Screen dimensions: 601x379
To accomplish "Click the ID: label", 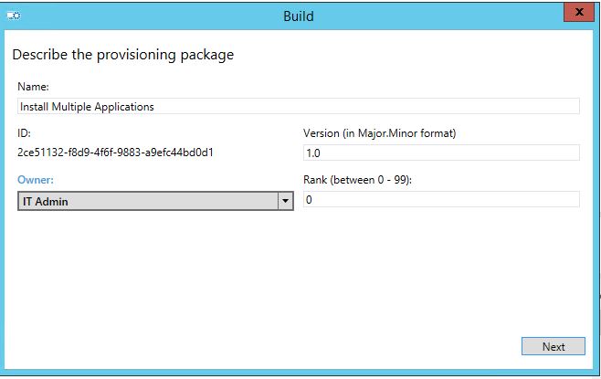I will pyautogui.click(x=24, y=133).
